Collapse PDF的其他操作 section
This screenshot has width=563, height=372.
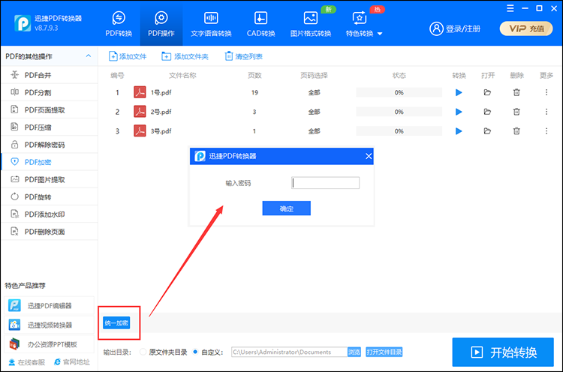point(89,56)
